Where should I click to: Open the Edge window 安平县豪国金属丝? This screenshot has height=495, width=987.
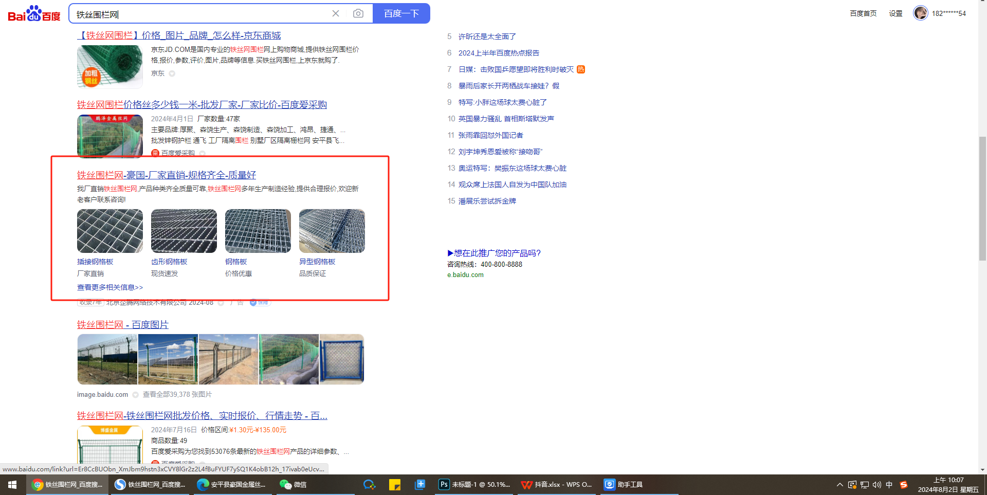[232, 485]
